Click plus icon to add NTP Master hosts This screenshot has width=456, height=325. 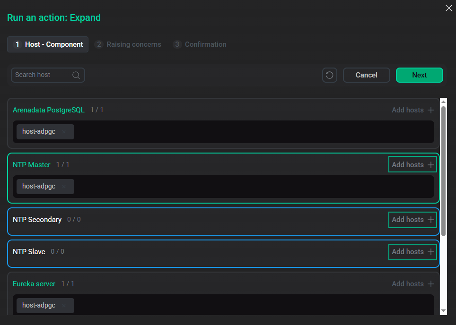coord(430,165)
